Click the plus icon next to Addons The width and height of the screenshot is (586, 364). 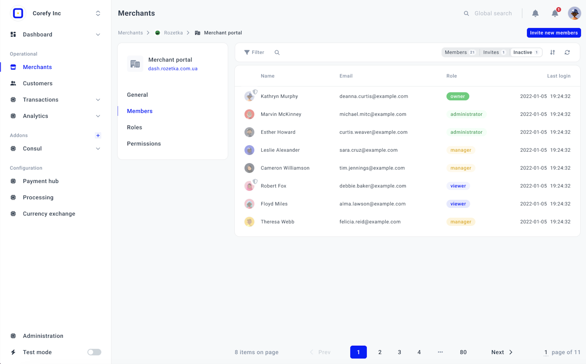coord(98,135)
